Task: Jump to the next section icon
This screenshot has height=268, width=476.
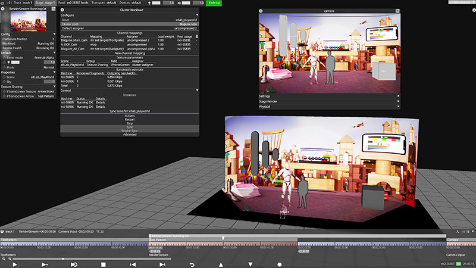Action: click(162, 264)
